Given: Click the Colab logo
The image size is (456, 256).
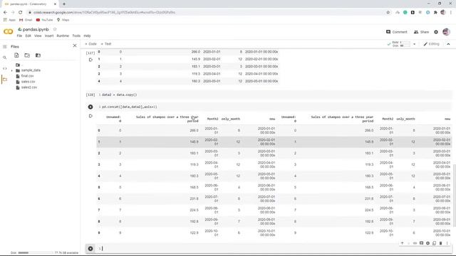Looking at the screenshot, I should pyautogui.click(x=8, y=31).
